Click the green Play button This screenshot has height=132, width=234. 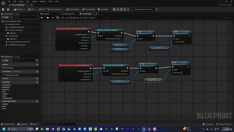[x=114, y=10]
